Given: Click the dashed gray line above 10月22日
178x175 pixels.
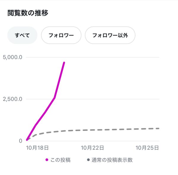Looking at the screenshot, I should (x=92, y=130).
